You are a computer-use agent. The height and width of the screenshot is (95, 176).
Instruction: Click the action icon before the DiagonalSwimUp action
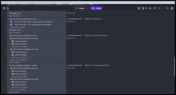pyautogui.click(x=68, y=35)
